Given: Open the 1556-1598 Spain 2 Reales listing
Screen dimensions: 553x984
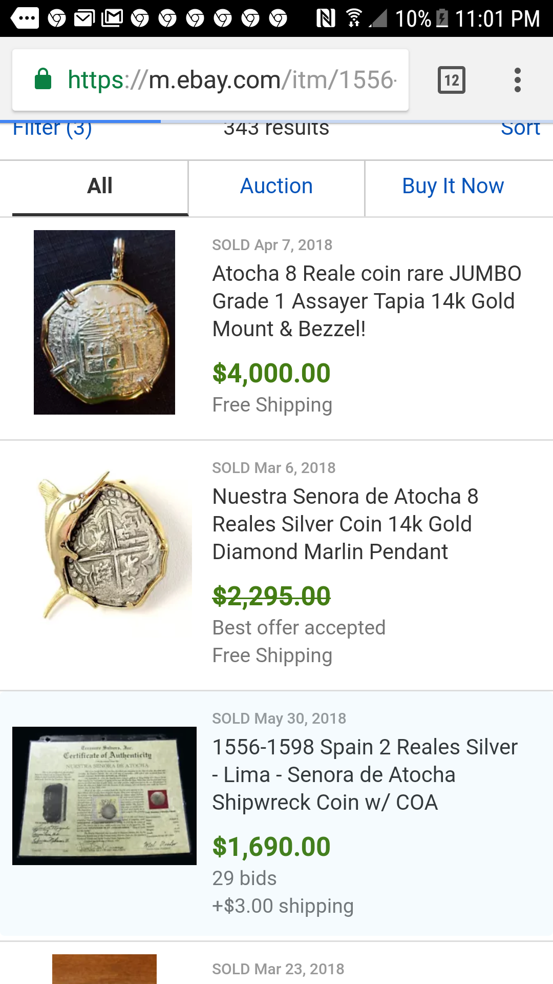Looking at the screenshot, I should (x=365, y=774).
